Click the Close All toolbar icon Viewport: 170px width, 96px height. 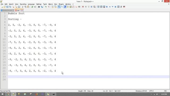(16, 7)
